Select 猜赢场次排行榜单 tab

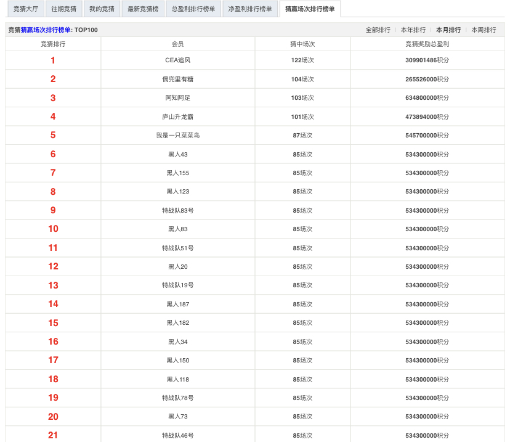(x=310, y=9)
